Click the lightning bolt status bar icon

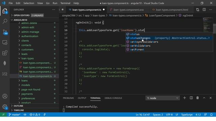pos(45,115)
